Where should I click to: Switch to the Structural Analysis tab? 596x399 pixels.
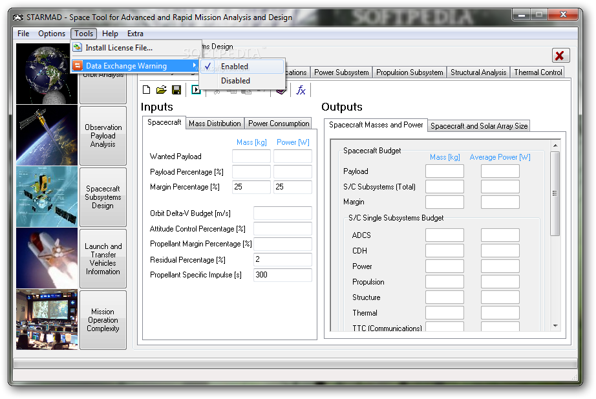coord(478,72)
